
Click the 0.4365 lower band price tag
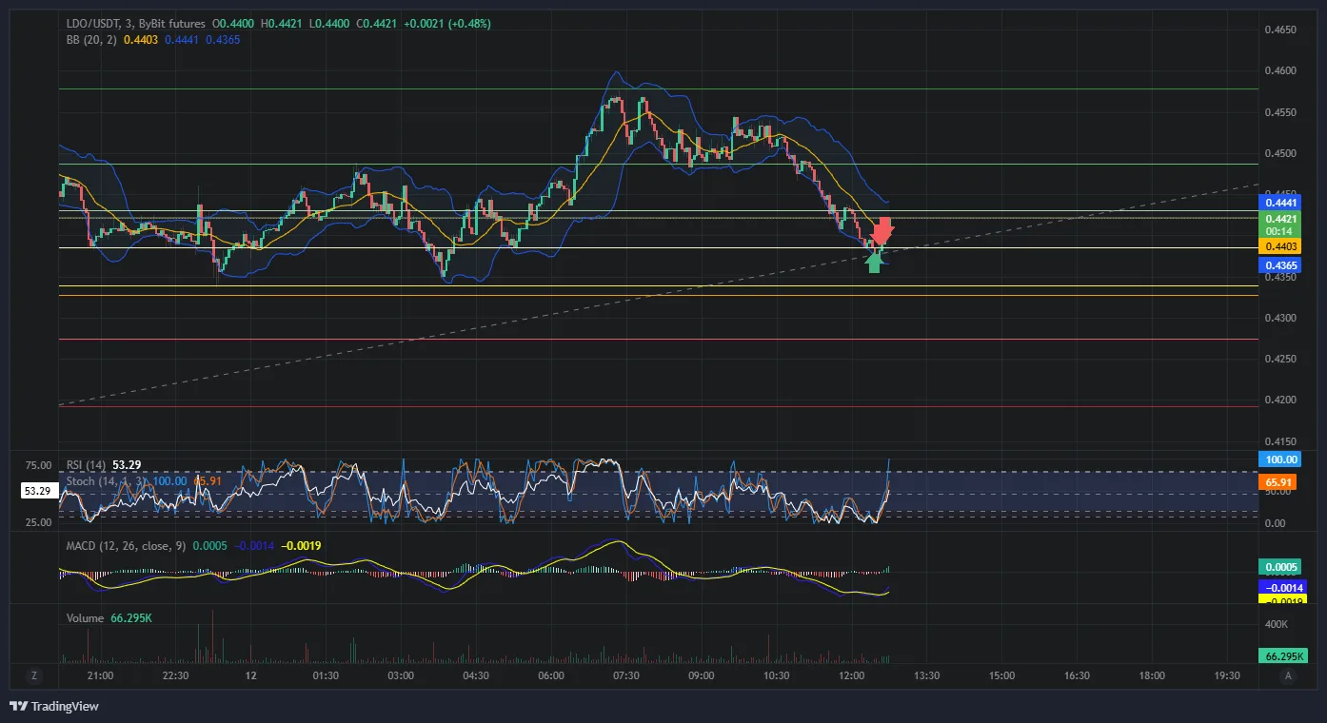click(1281, 265)
